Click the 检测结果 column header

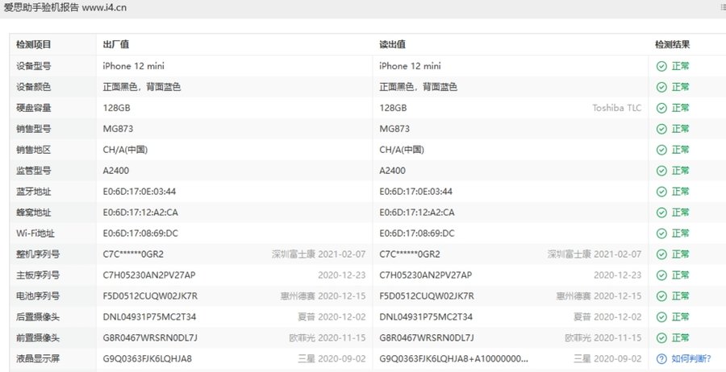672,45
